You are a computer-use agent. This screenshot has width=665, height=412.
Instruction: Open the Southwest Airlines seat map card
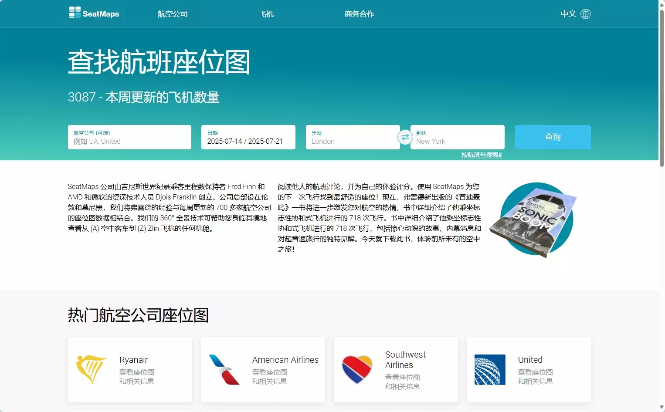coord(396,370)
